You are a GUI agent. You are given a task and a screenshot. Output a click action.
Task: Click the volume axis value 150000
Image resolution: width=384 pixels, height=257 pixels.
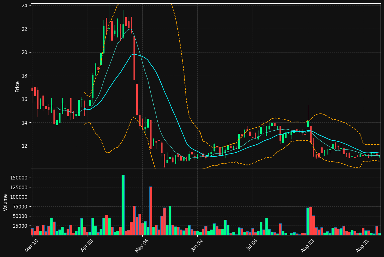(x=19, y=178)
